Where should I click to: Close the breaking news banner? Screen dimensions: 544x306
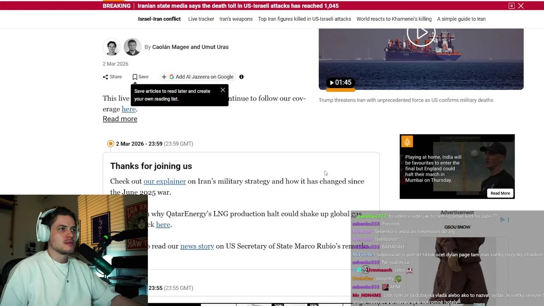[x=521, y=6]
